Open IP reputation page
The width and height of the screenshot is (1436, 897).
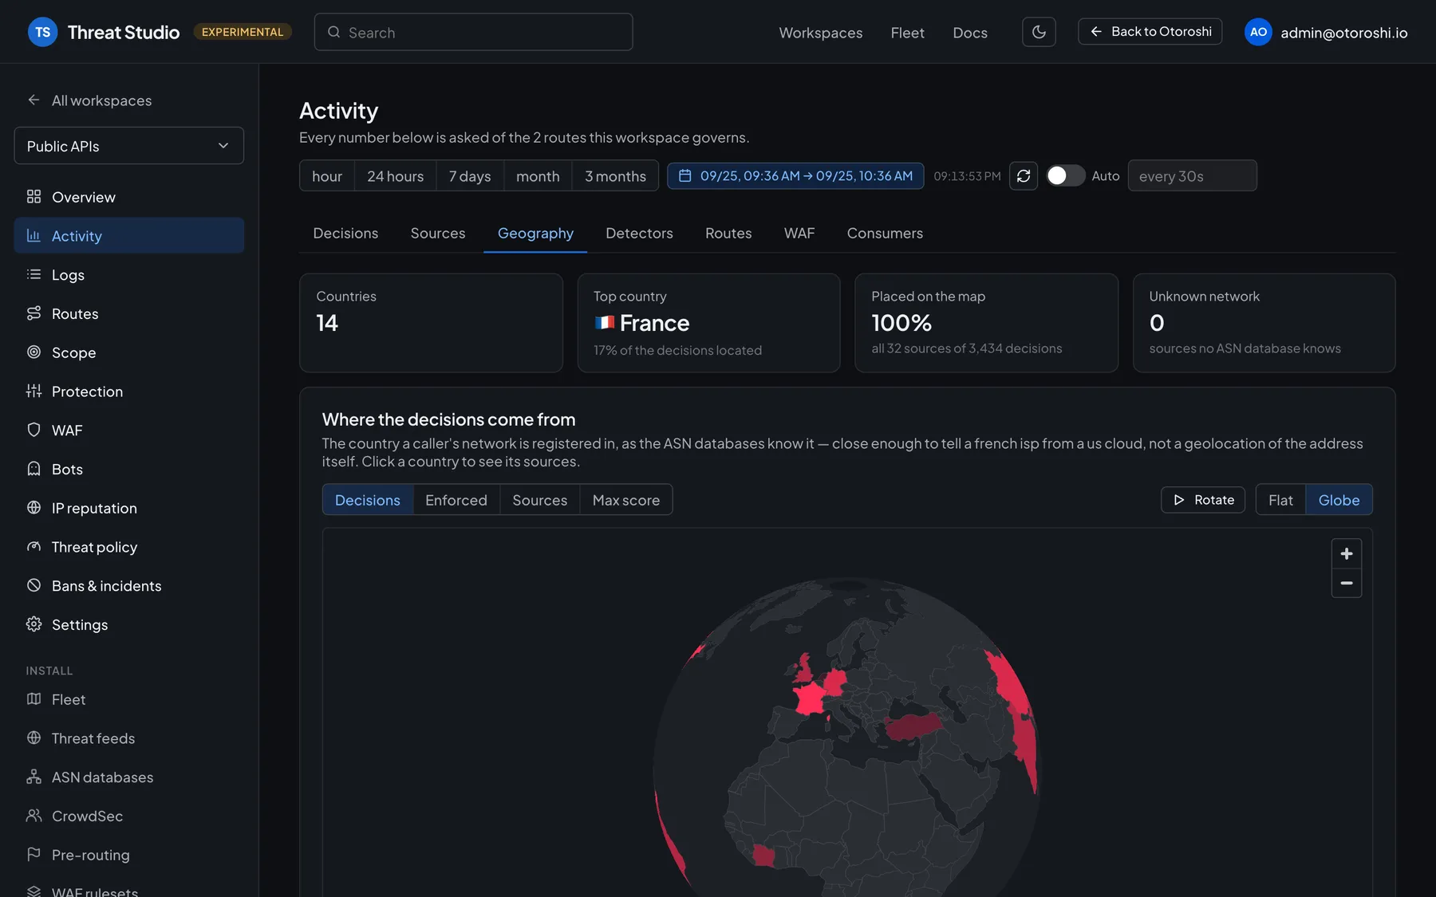[x=129, y=508]
